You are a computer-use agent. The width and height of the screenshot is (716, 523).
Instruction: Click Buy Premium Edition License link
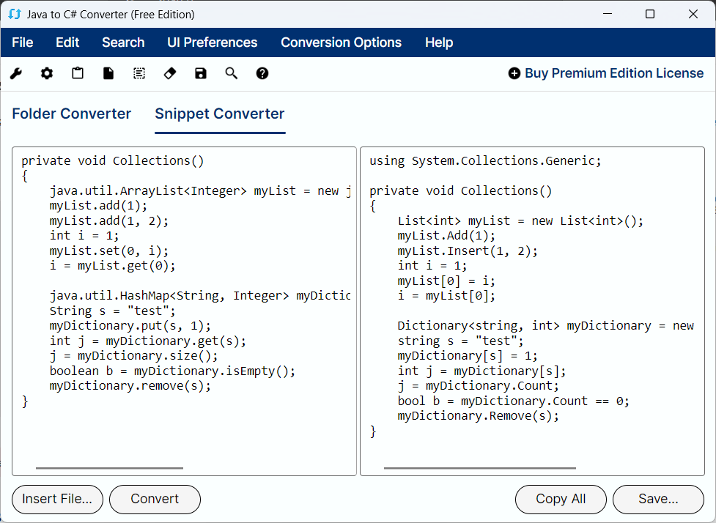(605, 73)
